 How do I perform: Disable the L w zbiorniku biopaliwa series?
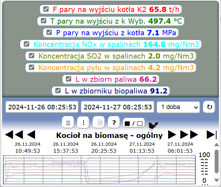coord(58,91)
